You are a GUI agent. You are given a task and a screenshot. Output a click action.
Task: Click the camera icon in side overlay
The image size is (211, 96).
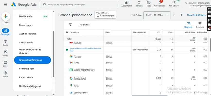coord(209,12)
